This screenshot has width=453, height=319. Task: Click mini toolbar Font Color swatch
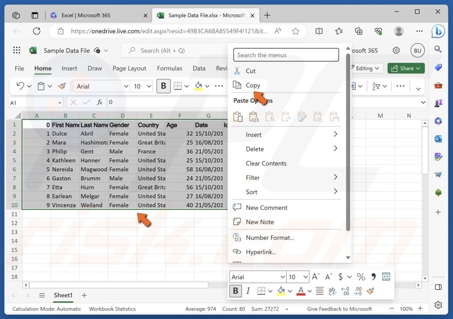(x=300, y=291)
